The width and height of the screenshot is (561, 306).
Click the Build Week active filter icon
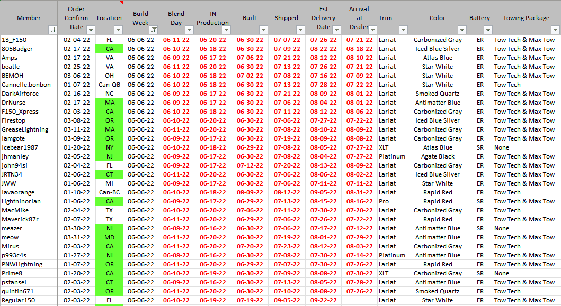(154, 30)
